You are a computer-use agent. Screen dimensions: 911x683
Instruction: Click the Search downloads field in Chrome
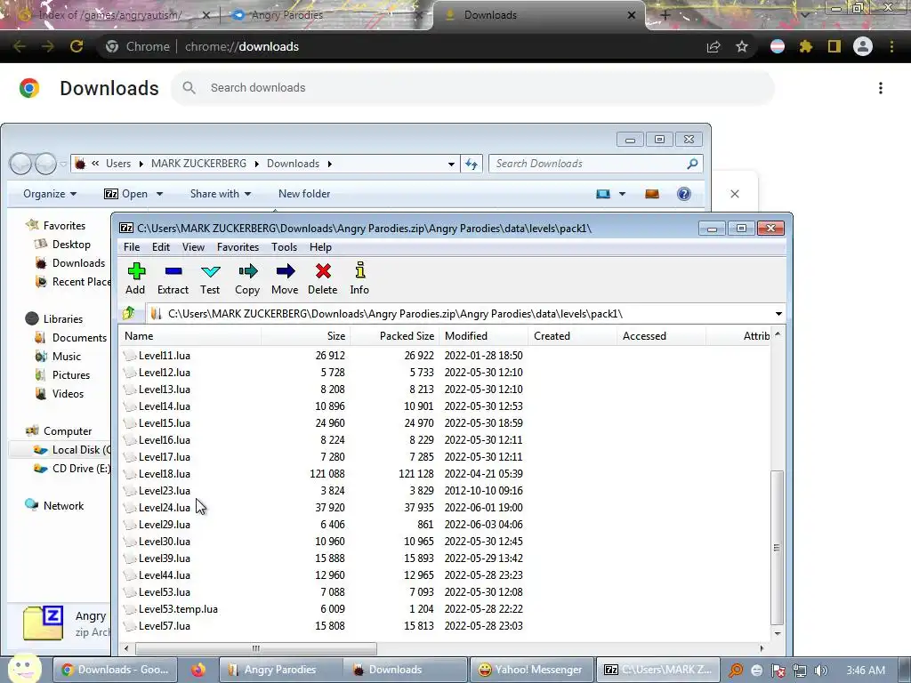(x=473, y=88)
